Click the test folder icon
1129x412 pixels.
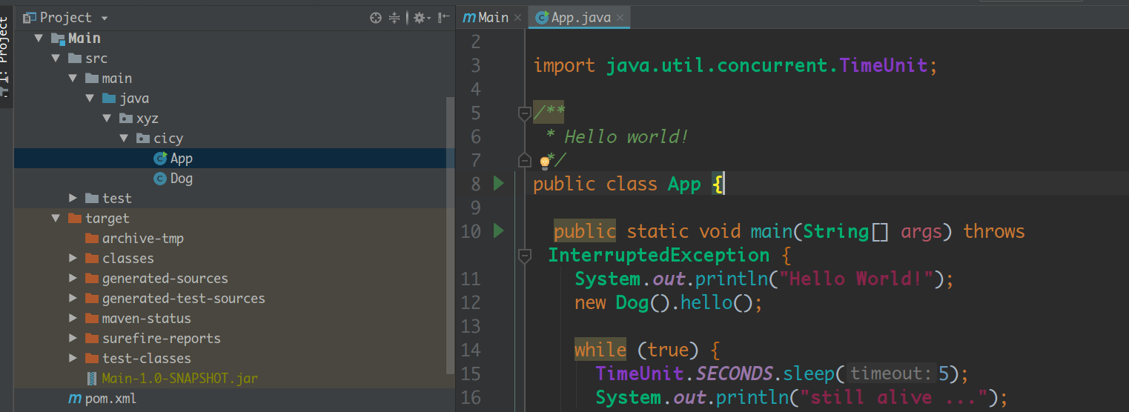92,198
